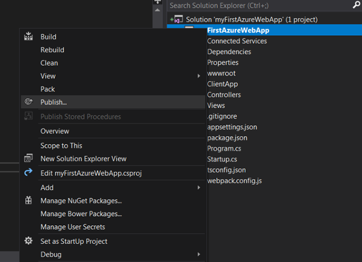Viewport: 362px width, 262px height.
Task: Click gear icon for Set as StartUp Project
Action: coord(28,241)
